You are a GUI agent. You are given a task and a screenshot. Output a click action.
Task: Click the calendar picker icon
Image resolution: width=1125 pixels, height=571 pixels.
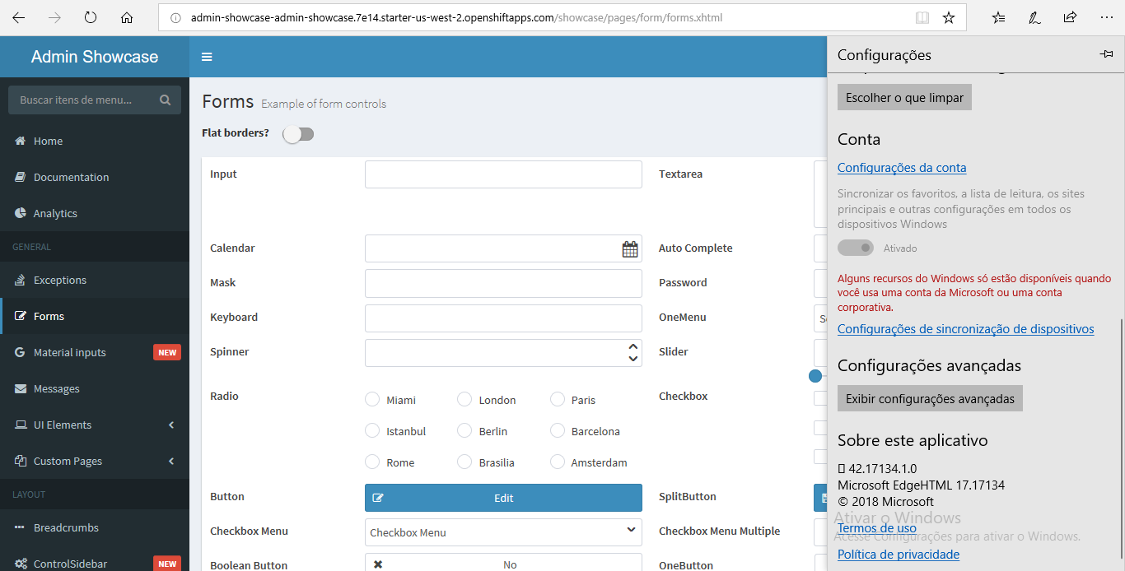(x=630, y=249)
